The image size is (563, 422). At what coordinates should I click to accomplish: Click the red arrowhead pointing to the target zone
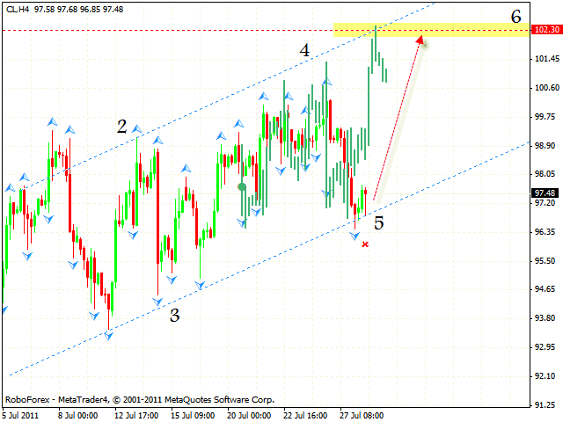(x=422, y=40)
